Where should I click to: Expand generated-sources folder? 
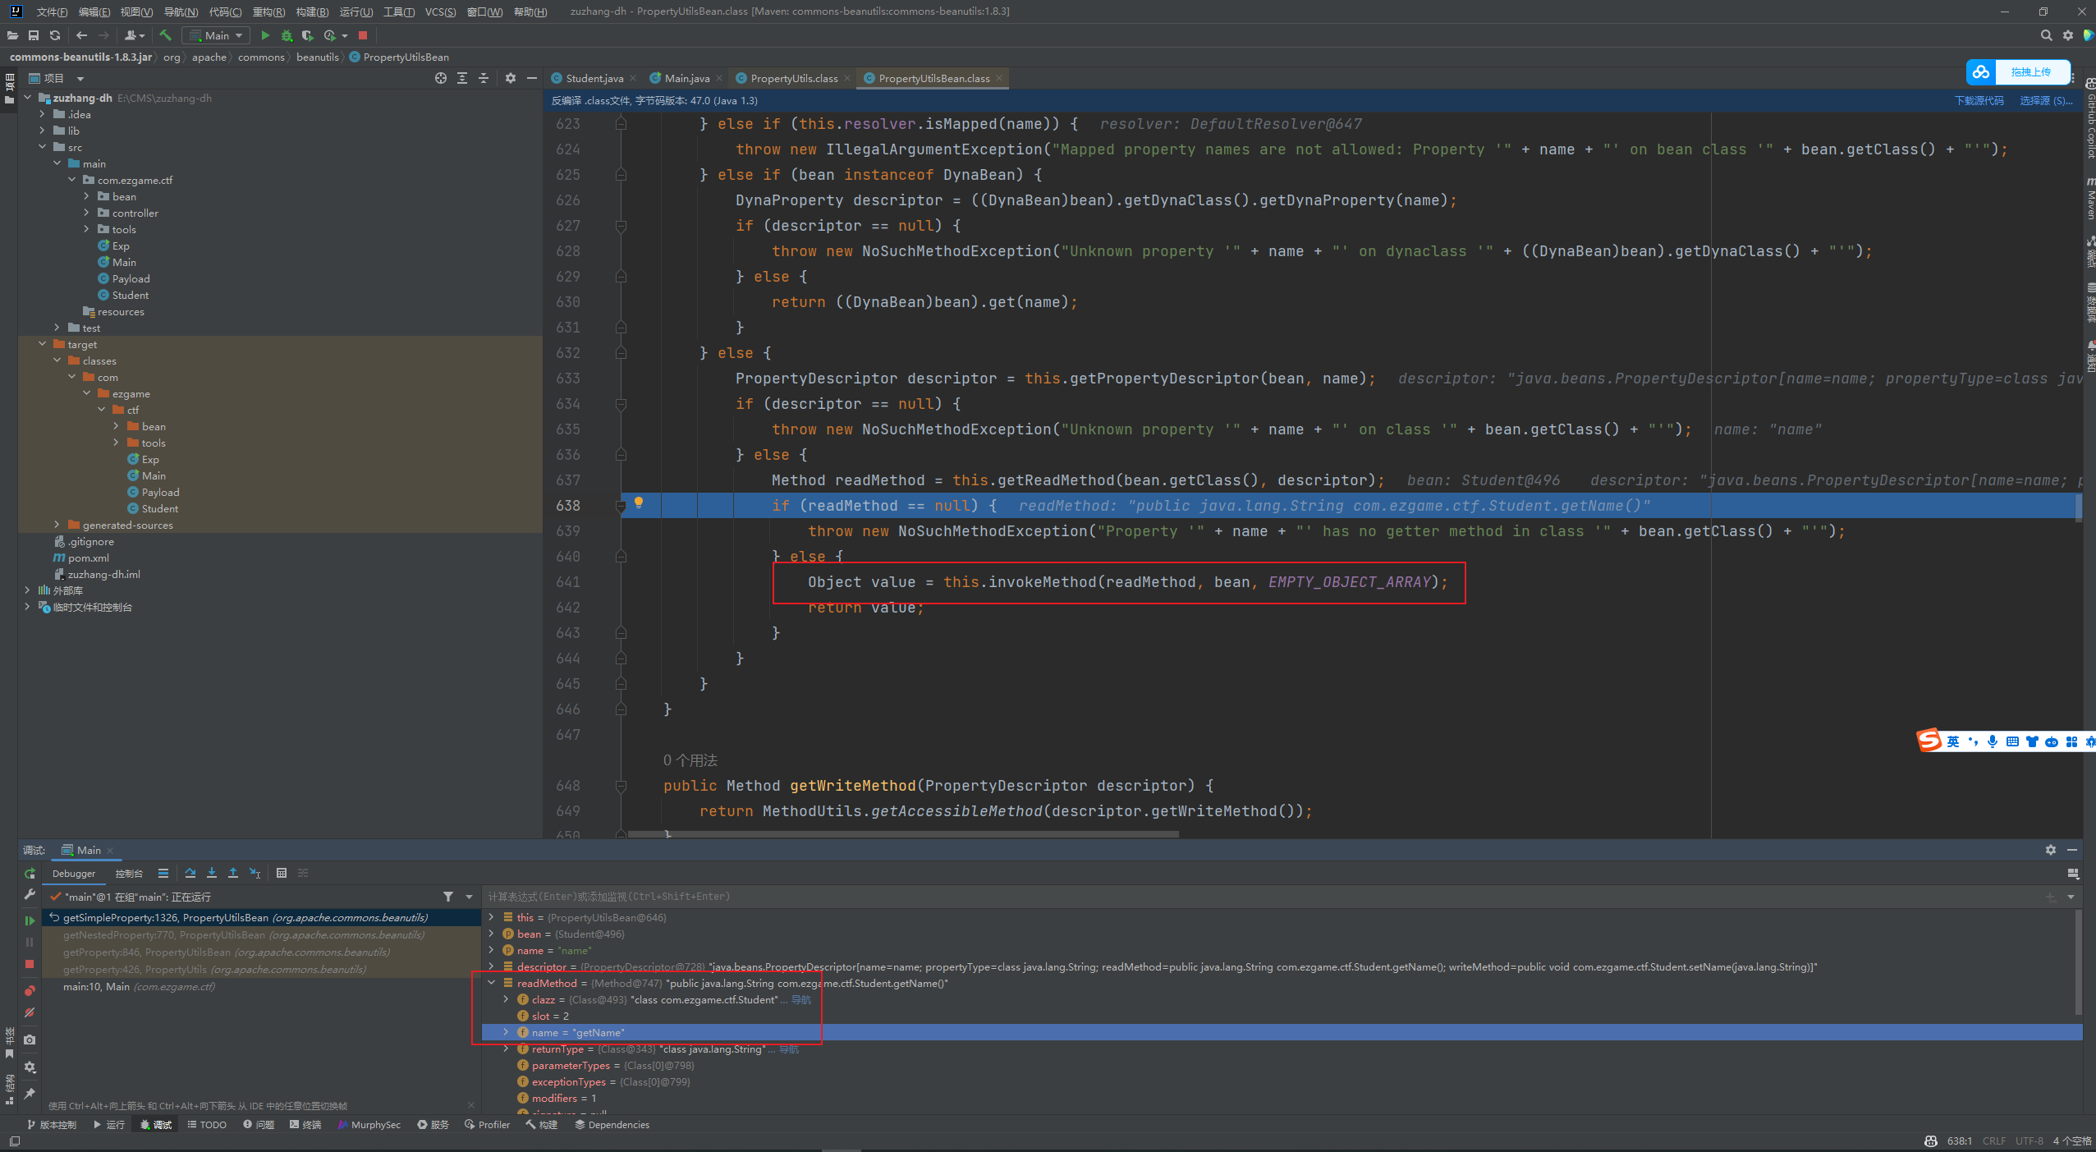point(57,525)
